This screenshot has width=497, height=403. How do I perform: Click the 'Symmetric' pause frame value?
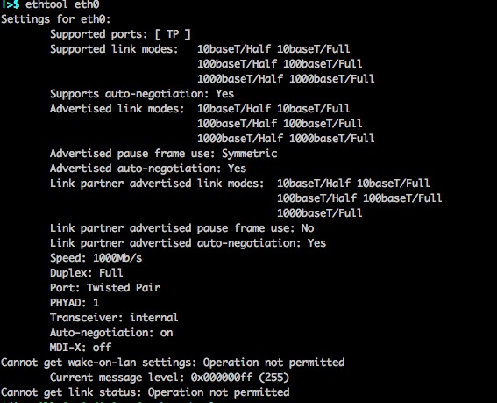point(249,154)
